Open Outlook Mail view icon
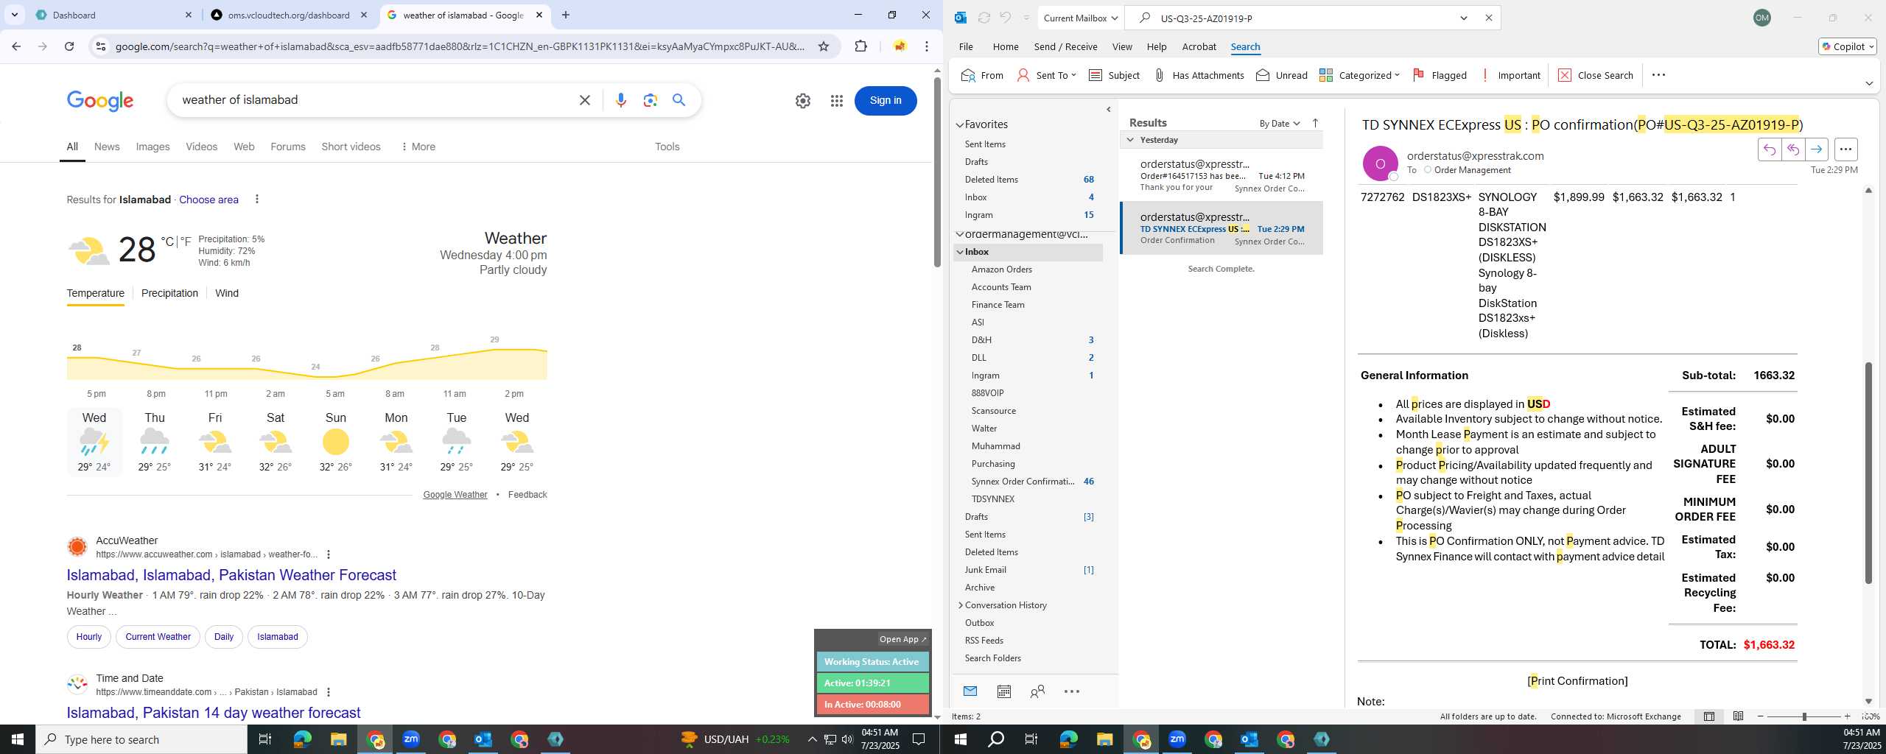Image resolution: width=1886 pixels, height=754 pixels. (970, 691)
